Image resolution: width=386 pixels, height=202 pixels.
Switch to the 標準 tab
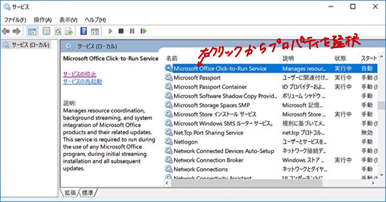pos(88,192)
